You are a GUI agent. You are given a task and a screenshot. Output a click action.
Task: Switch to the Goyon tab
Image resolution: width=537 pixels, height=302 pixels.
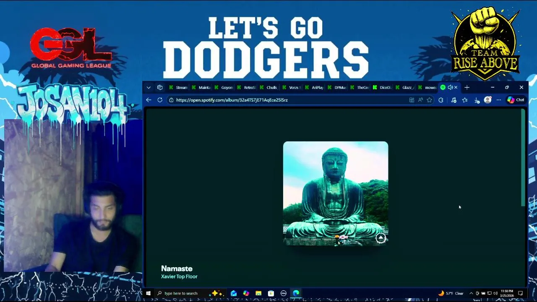coord(223,88)
